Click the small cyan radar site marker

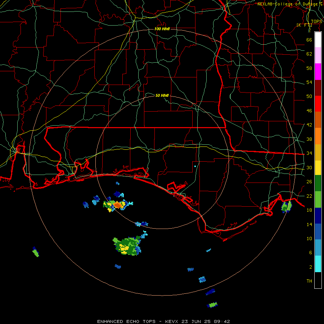(195, 166)
